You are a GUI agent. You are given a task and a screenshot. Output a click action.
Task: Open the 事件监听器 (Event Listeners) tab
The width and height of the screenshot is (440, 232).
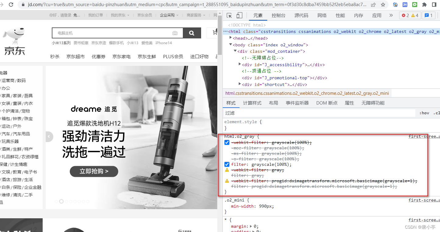pyautogui.click(x=297, y=103)
